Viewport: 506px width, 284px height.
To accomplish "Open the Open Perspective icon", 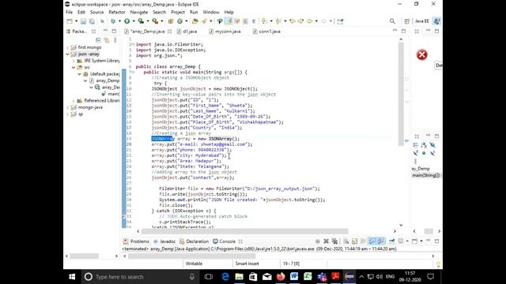I will click(406, 21).
